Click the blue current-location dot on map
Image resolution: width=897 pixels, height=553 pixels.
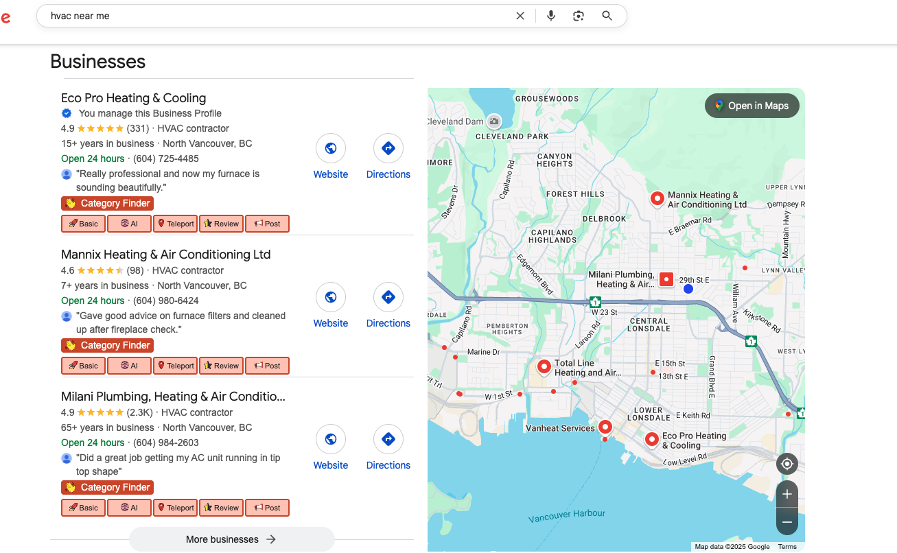[x=688, y=289]
